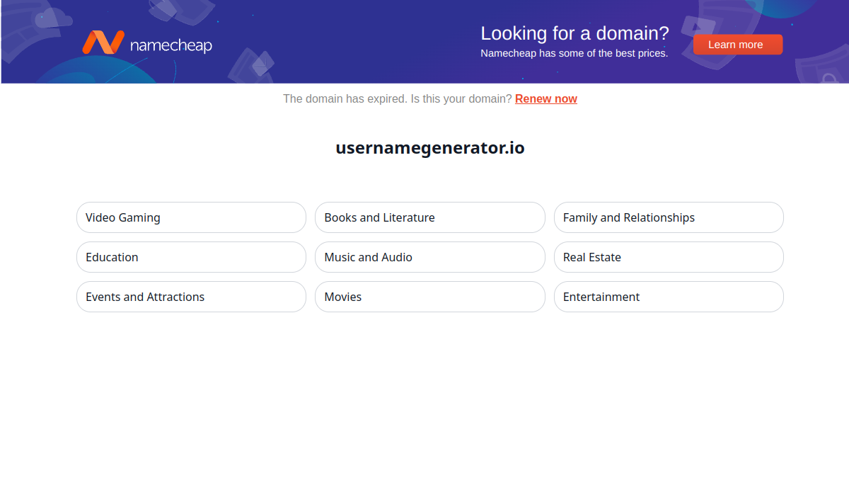Click the namecheap wordmark text
Image resolution: width=849 pixels, height=478 pixels.
[x=171, y=45]
